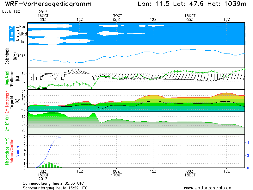Click the '18OCT' date below the bottom axis
The width and height of the screenshot is (253, 190).
[190, 175]
